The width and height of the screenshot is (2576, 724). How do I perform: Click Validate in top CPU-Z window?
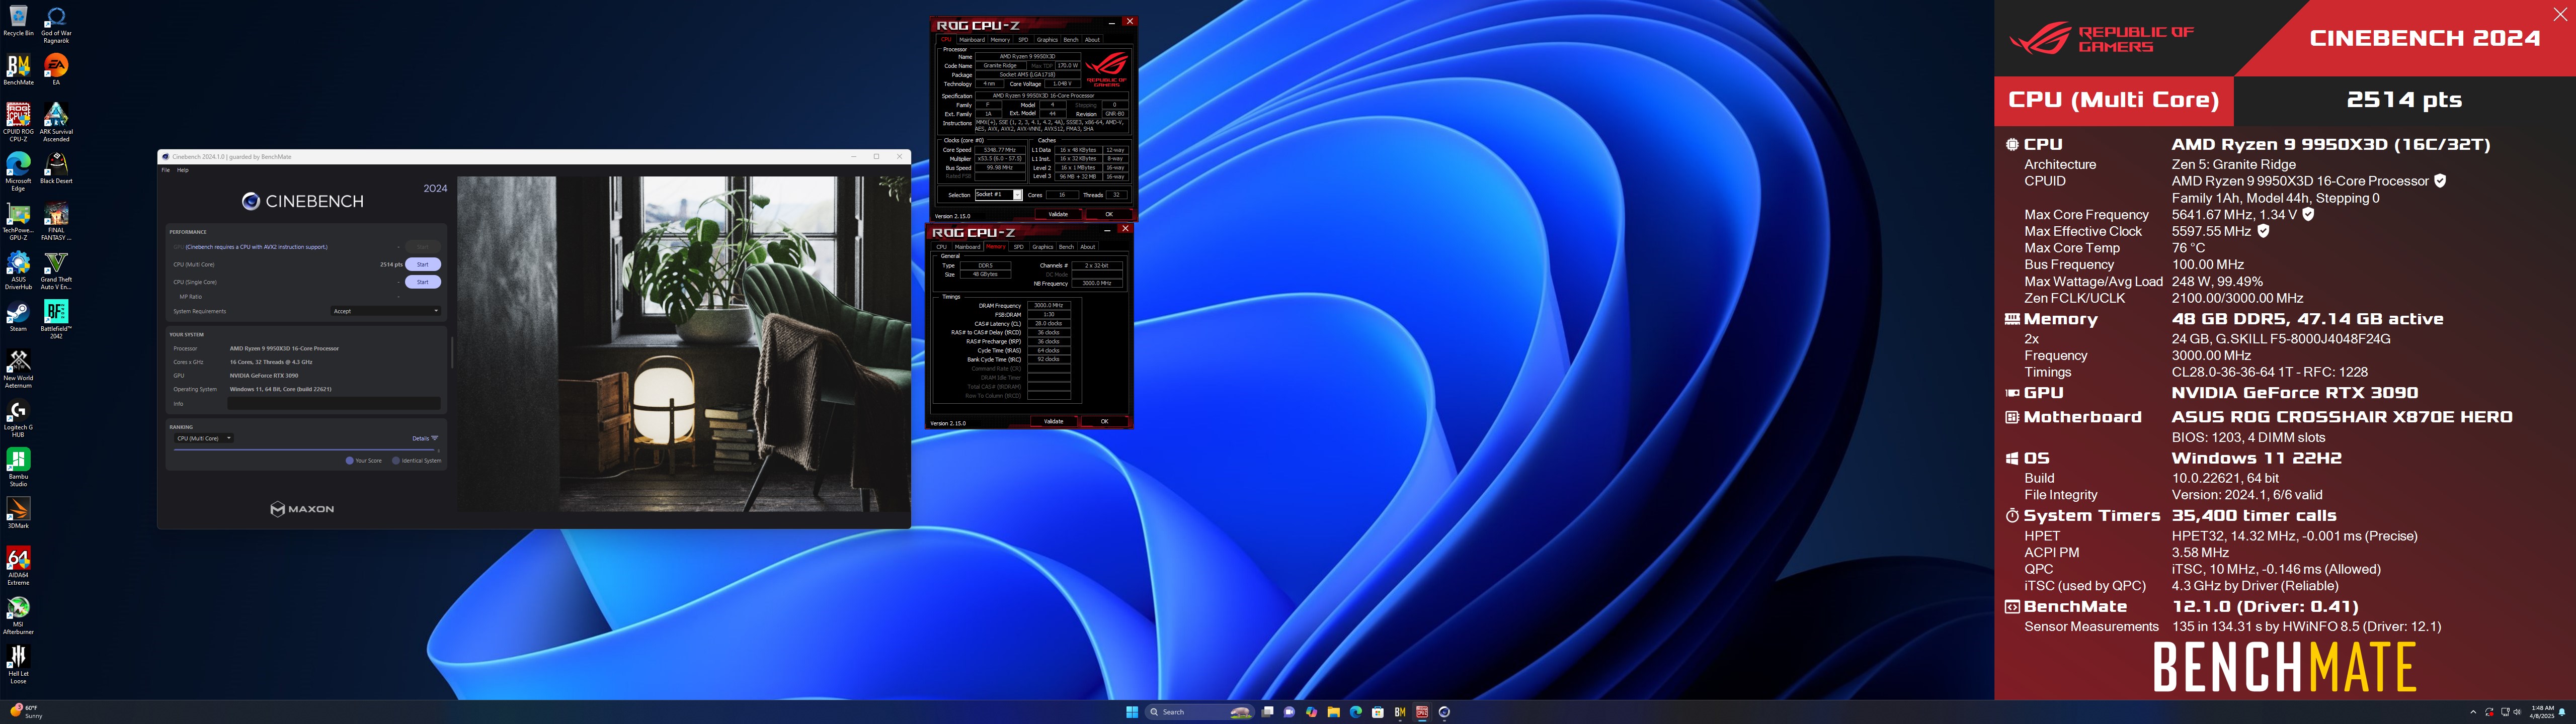1058,214
